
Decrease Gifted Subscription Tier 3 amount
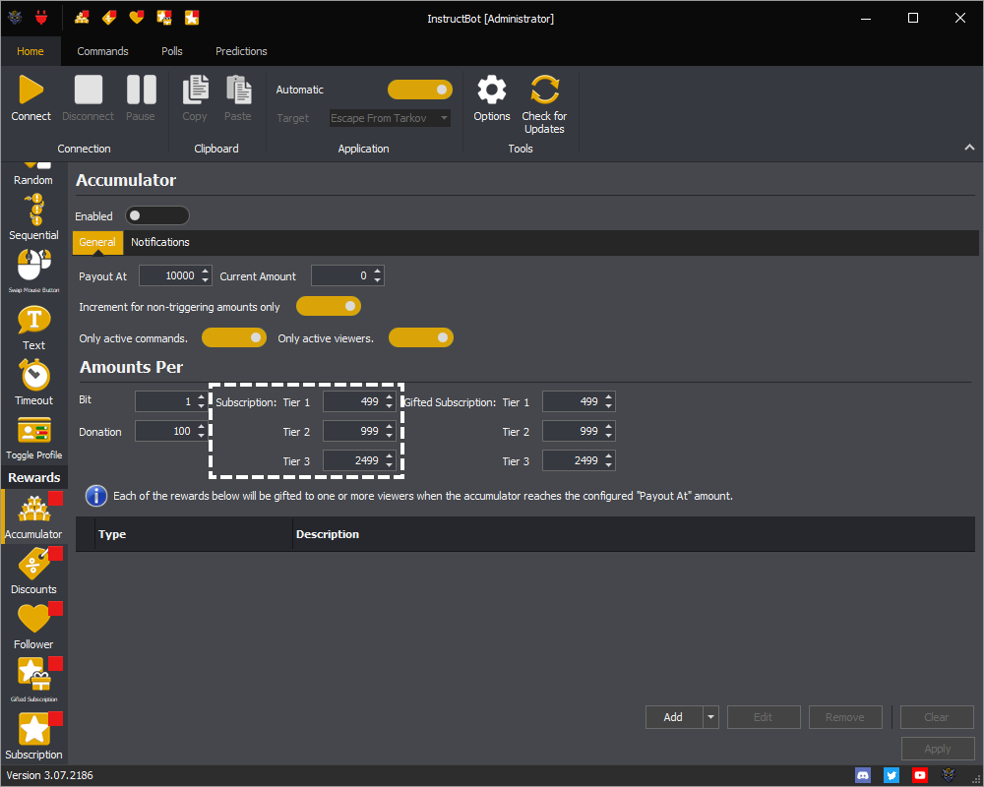609,465
